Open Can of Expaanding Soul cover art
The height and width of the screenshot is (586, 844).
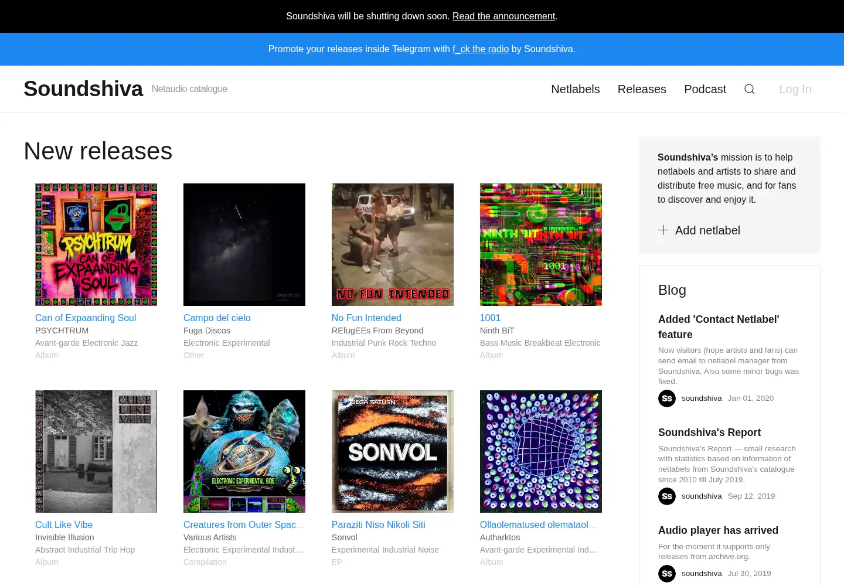click(x=96, y=244)
